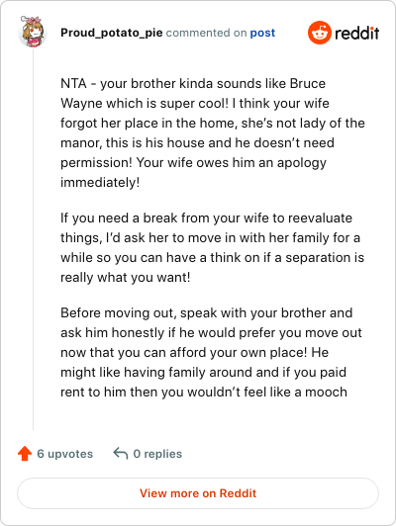Click the reply arrow icon
This screenshot has width=396, height=526.
pyautogui.click(x=121, y=453)
